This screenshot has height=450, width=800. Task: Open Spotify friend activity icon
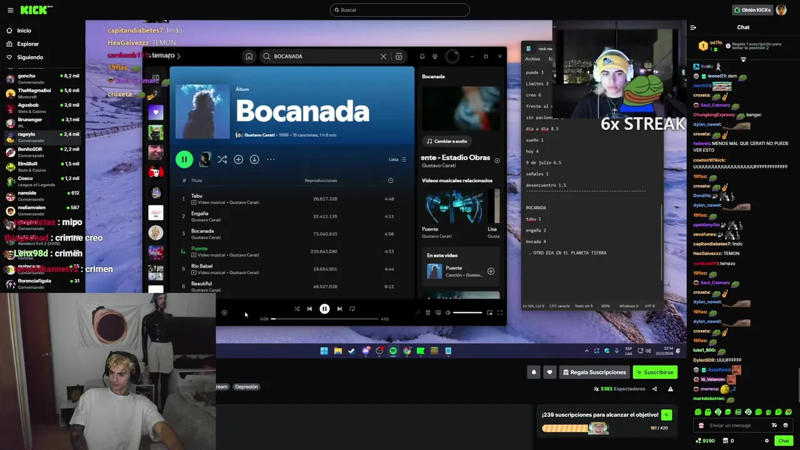pos(435,56)
